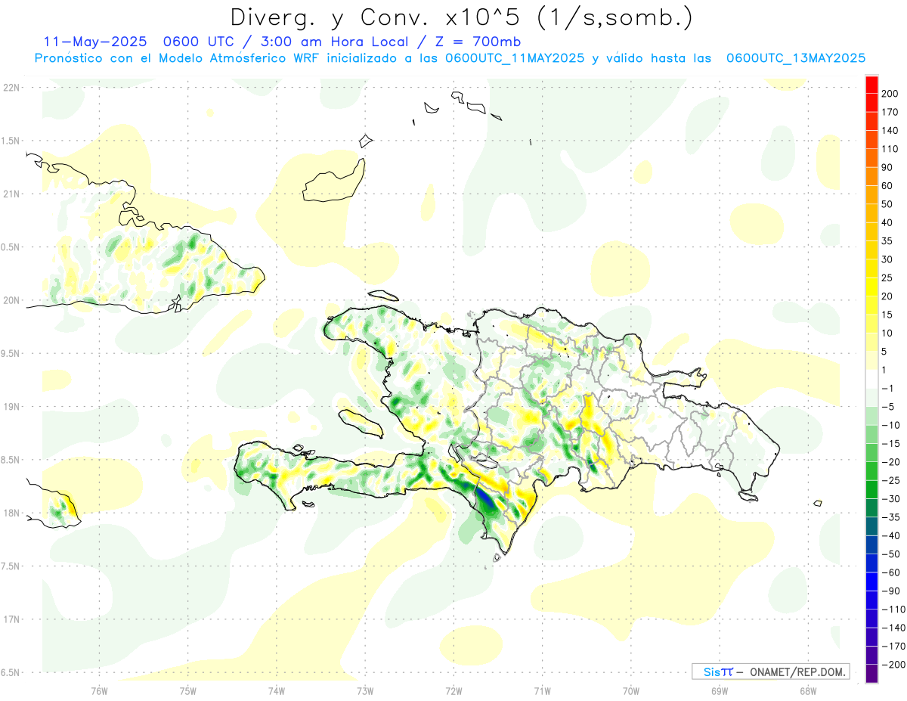Click the longitude label 74W
The width and height of the screenshot is (907, 701).
pos(277,690)
